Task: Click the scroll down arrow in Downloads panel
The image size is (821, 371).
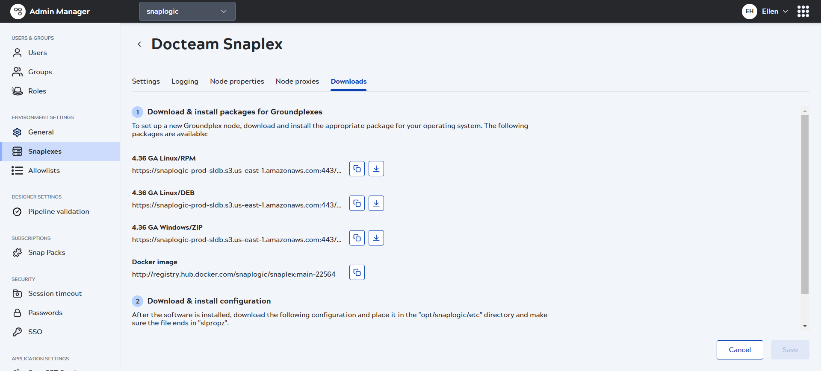Action: click(805, 326)
